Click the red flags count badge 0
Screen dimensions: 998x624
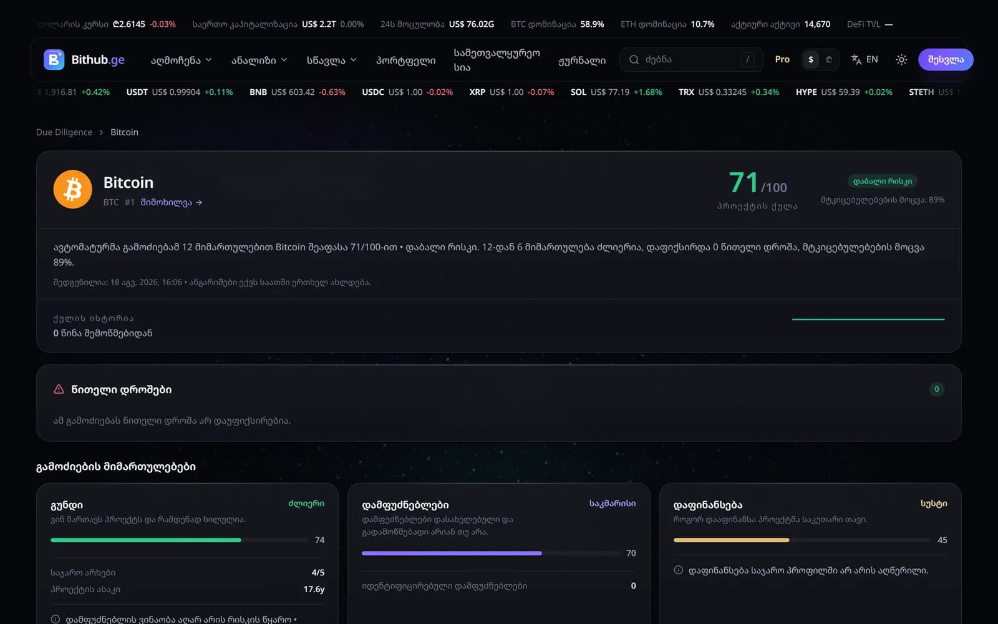936,389
